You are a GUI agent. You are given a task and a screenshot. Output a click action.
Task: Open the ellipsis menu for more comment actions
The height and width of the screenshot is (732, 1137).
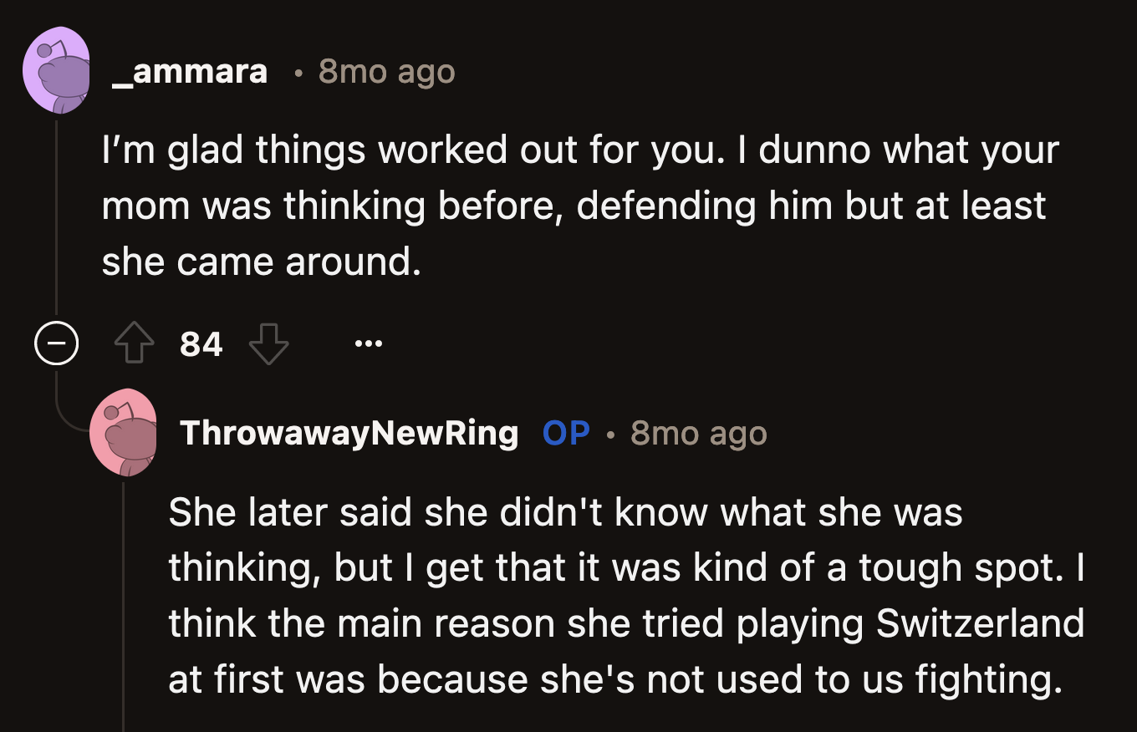click(x=368, y=343)
